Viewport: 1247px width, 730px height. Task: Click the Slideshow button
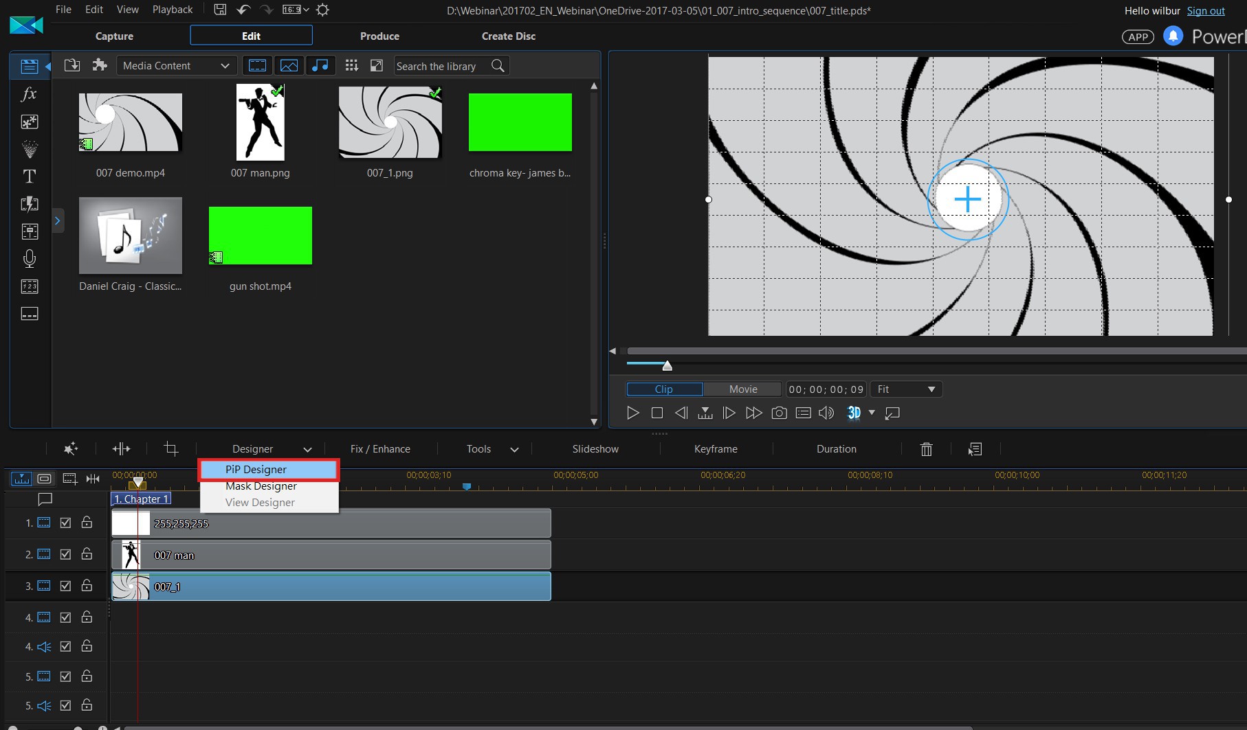(x=595, y=449)
